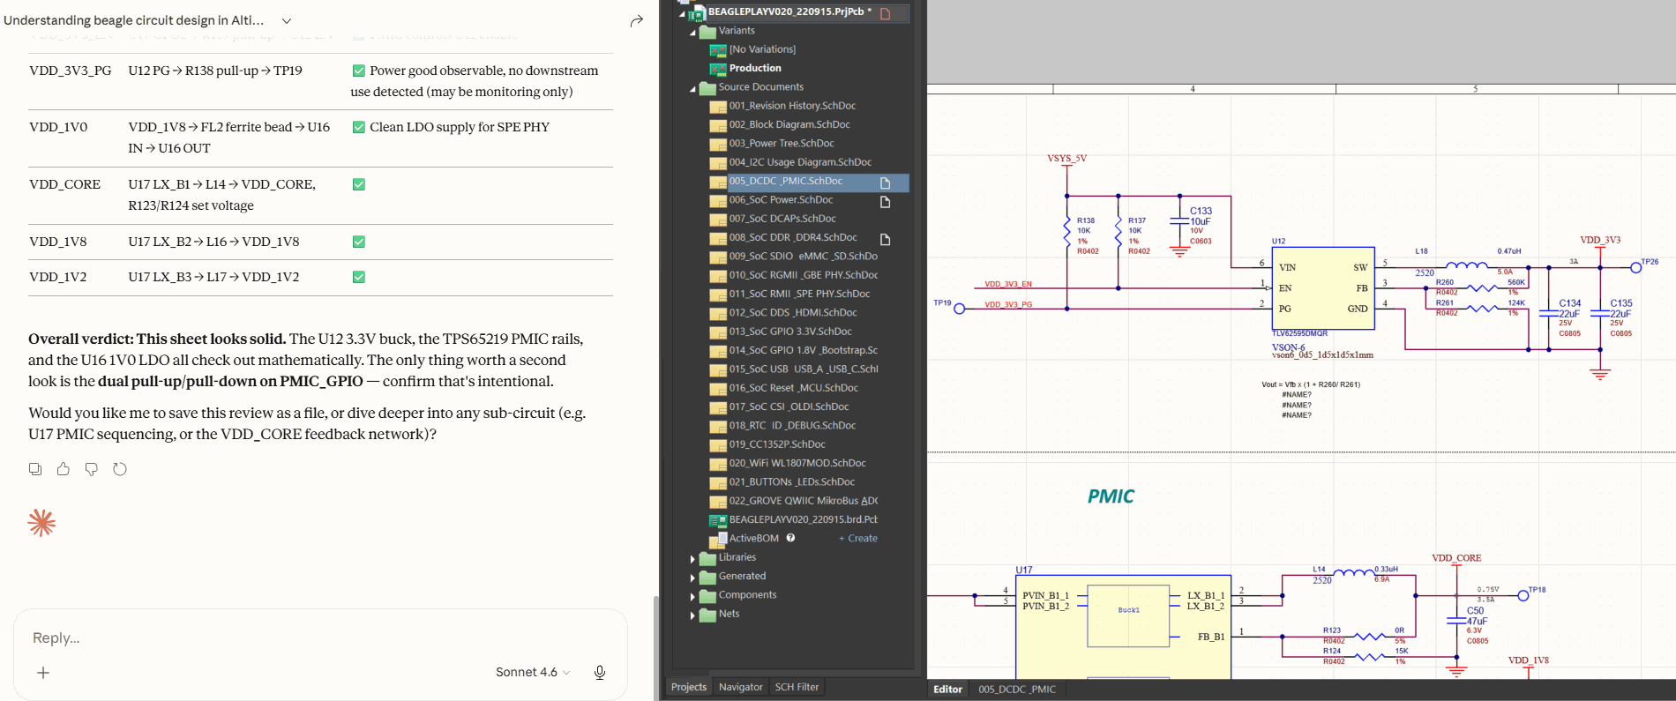Screen dimensions: 1676x701
Task: Switch to the Projects panel tab
Action: point(689,687)
